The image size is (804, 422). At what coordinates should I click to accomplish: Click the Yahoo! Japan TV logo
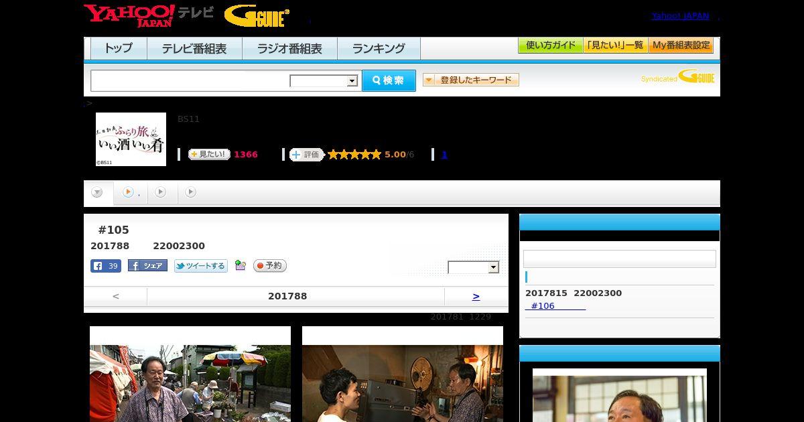click(149, 15)
